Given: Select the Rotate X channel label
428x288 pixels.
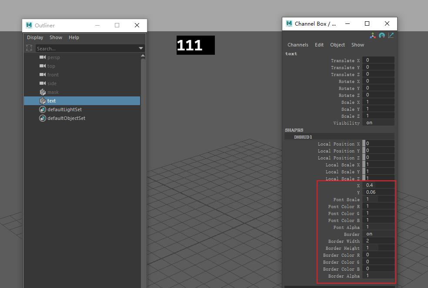Looking at the screenshot, I should click(349, 82).
